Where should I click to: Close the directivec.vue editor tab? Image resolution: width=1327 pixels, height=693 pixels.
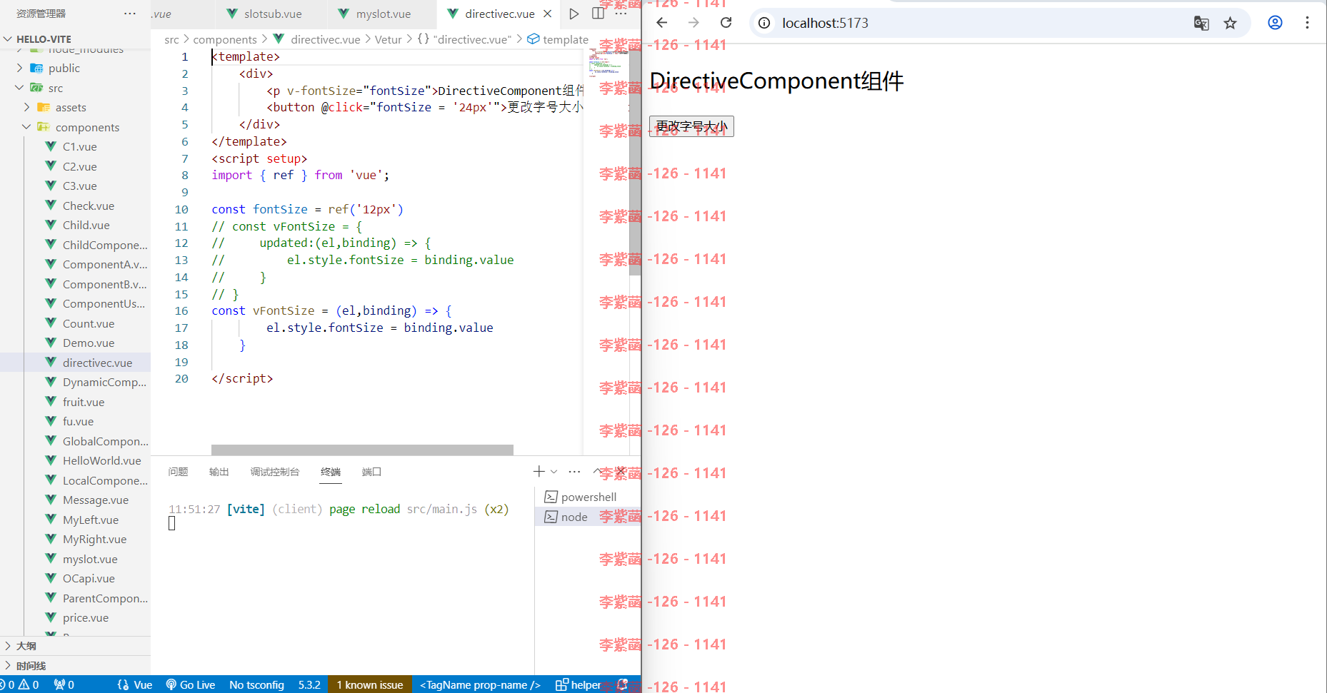point(548,14)
